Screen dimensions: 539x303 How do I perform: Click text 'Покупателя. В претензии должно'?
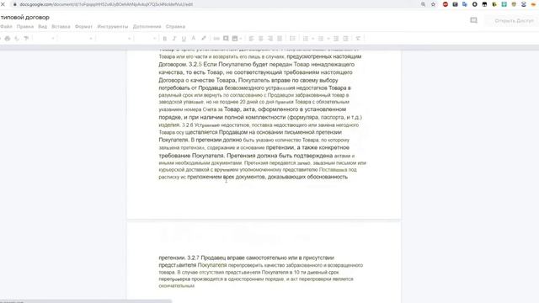click(200, 140)
